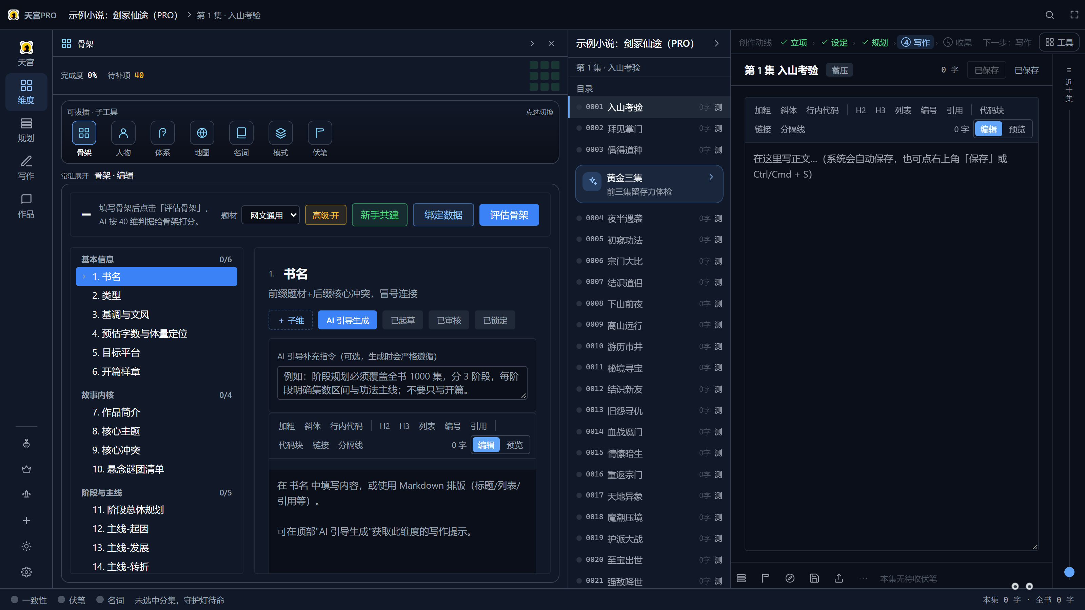
Task: Click the 新手共建 button
Action: [379, 215]
